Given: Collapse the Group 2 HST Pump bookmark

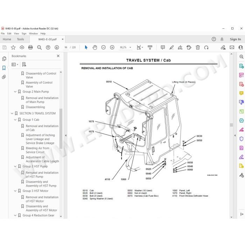Looking at the screenshot, I should click(x=15, y=166).
